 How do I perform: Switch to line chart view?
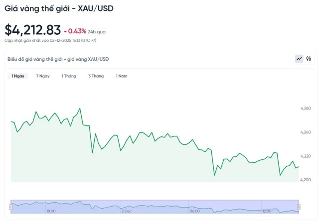click(x=299, y=59)
